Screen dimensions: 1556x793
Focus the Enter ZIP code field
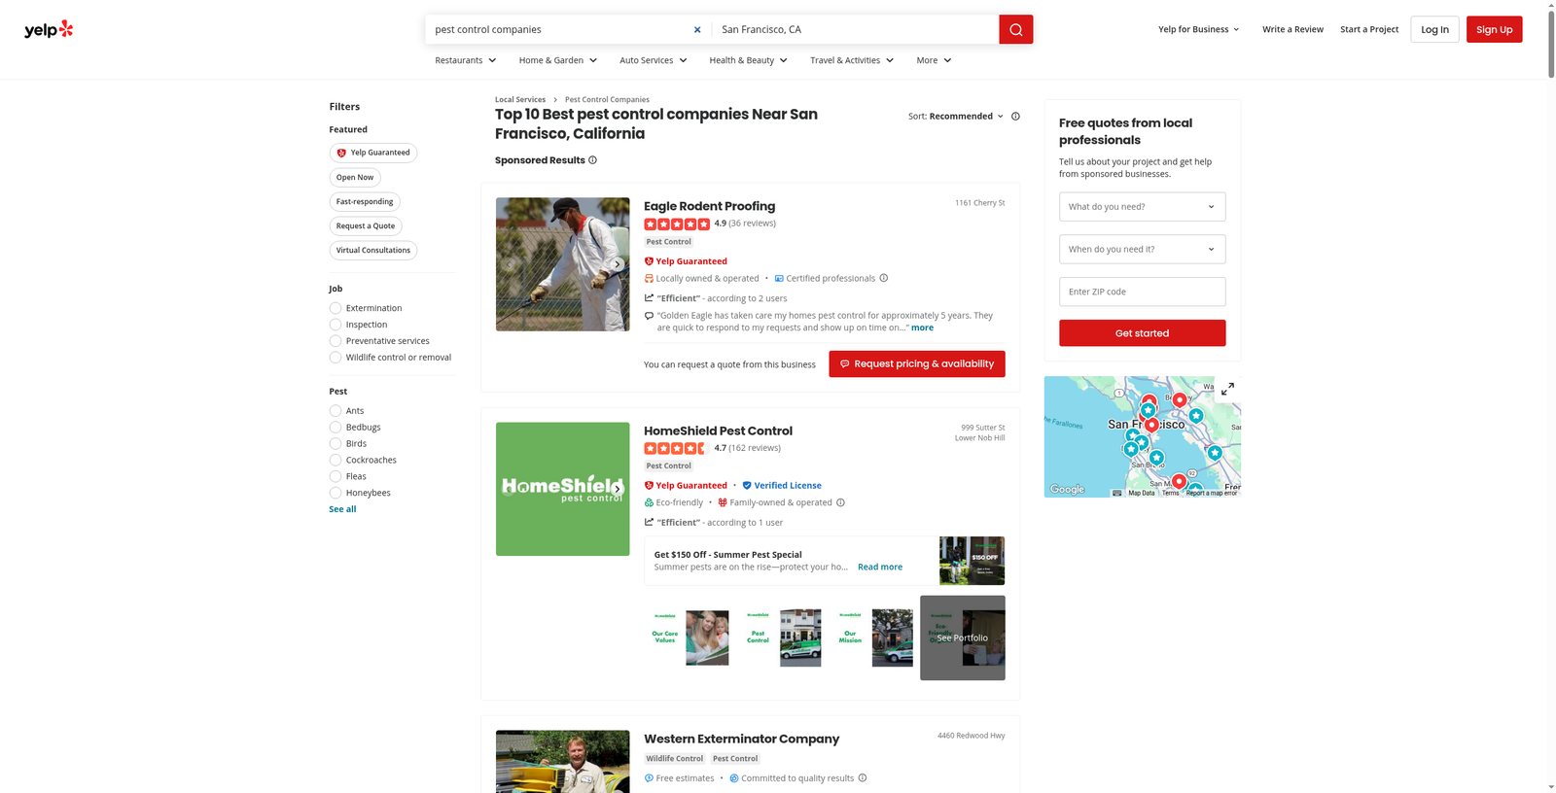(x=1142, y=292)
